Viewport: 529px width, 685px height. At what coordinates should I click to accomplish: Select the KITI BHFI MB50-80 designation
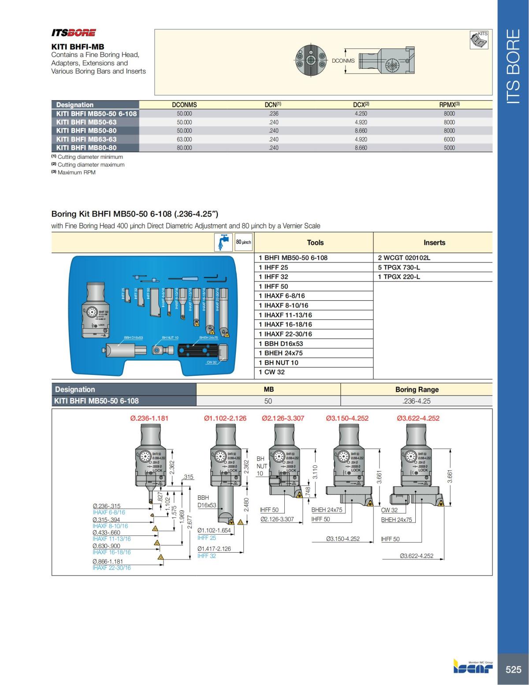tap(86, 131)
